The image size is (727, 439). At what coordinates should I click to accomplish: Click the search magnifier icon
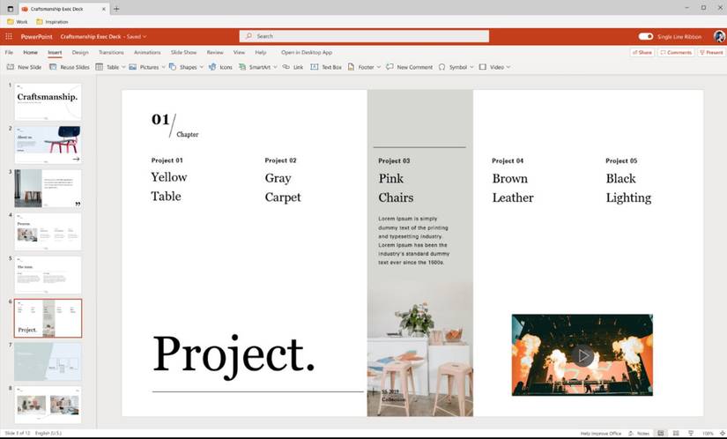[249, 36]
